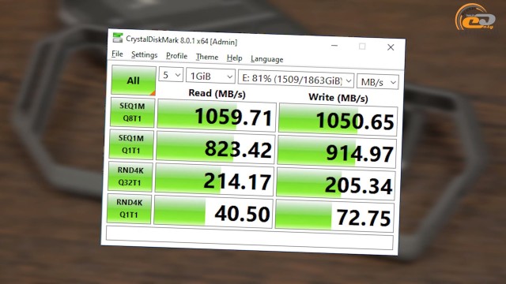Open the Language menu
The image size is (506, 284).
(x=267, y=59)
